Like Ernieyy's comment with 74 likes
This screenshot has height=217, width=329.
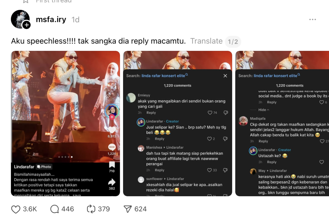[x=210, y=113]
